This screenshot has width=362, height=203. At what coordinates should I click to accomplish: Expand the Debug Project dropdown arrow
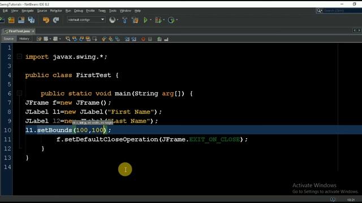[164, 20]
